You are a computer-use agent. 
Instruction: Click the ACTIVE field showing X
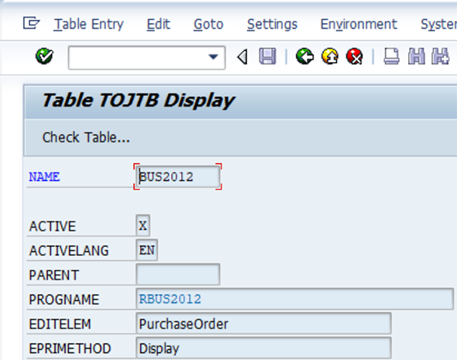click(143, 225)
